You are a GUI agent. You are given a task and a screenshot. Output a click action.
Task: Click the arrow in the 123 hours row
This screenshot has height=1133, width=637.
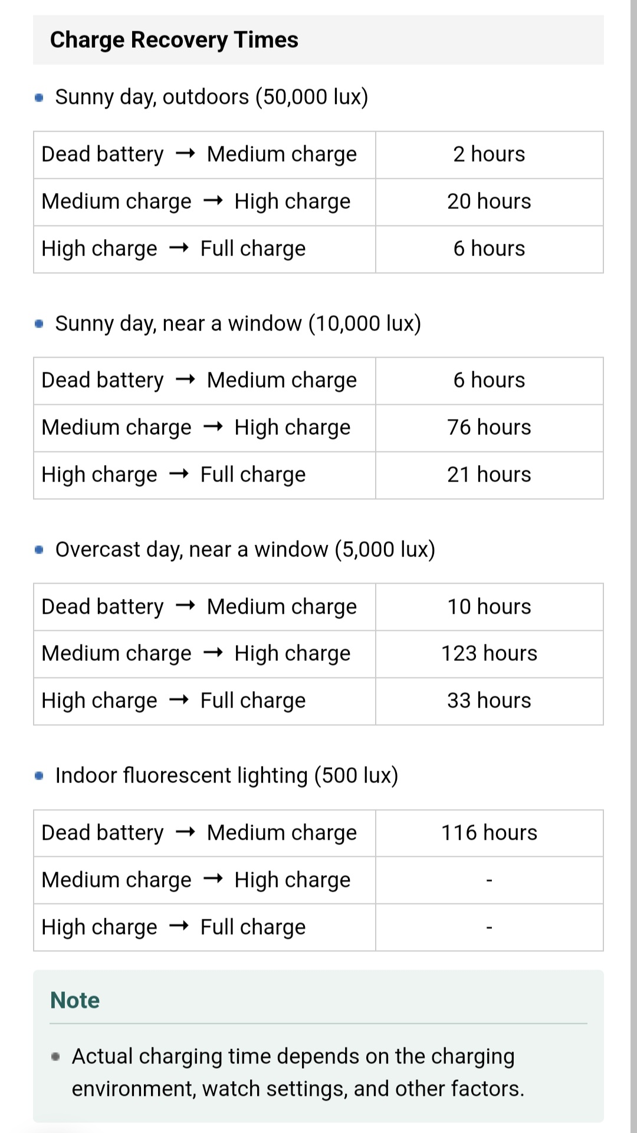(x=213, y=654)
